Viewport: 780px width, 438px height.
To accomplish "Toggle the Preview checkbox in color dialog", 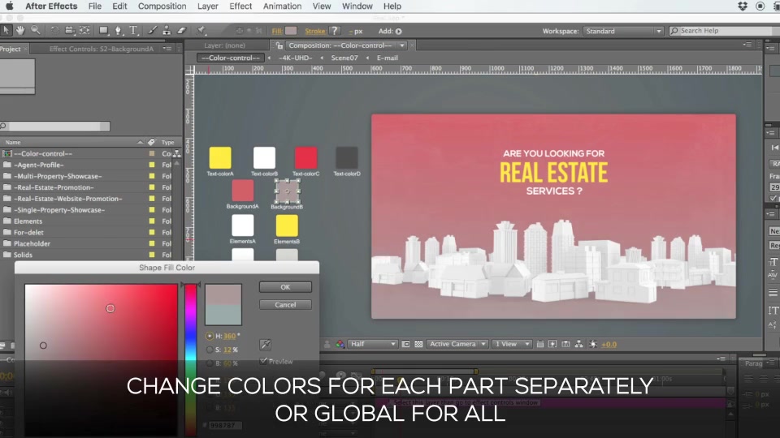I will [263, 361].
